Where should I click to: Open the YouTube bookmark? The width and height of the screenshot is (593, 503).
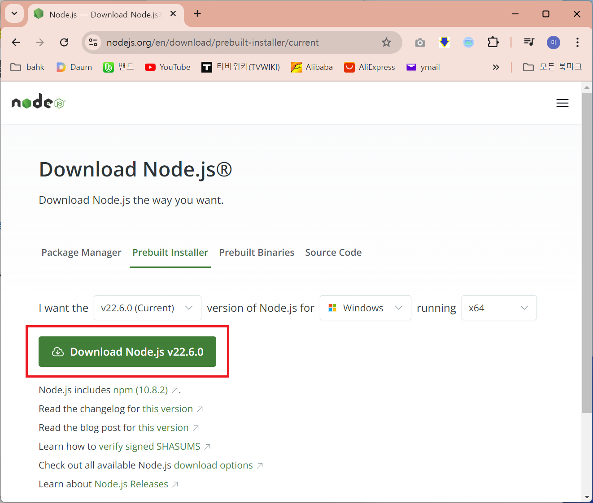pos(168,67)
